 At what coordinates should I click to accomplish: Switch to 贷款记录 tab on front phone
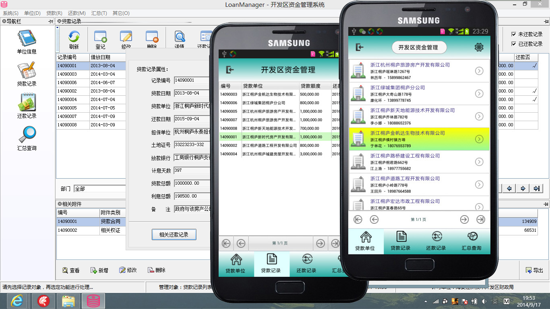(401, 241)
